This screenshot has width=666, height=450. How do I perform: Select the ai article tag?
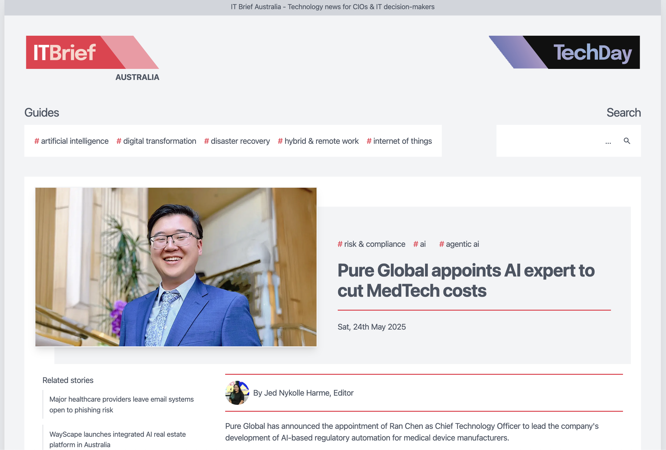tap(419, 244)
